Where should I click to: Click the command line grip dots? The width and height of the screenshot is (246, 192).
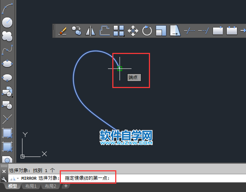(x=4, y=166)
